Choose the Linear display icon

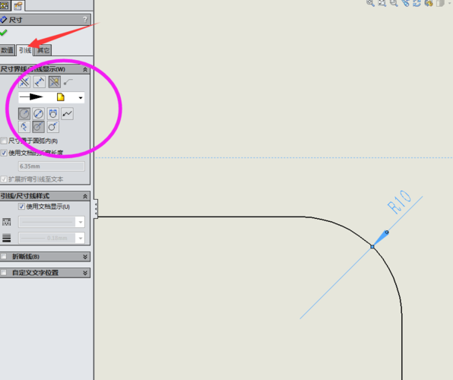[x=53, y=113]
